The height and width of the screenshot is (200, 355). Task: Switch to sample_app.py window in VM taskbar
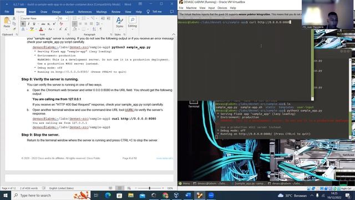click(x=250, y=183)
